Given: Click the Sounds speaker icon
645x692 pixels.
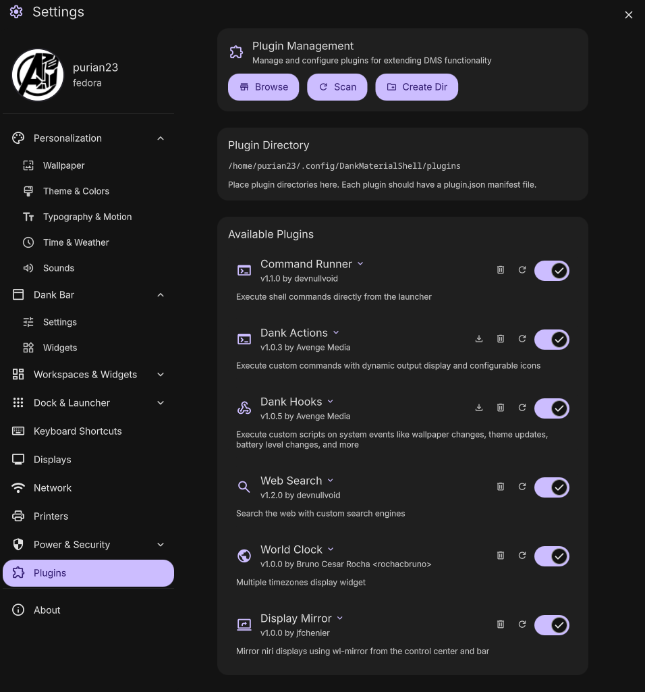Looking at the screenshot, I should click(28, 268).
